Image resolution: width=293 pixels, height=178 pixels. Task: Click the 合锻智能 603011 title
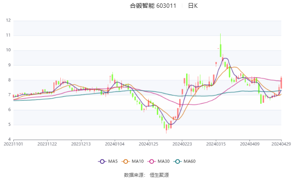pyautogui.click(x=153, y=6)
